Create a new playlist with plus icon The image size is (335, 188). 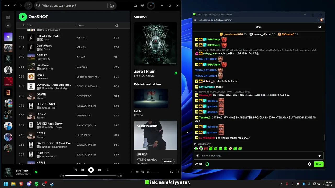click(x=8, y=25)
